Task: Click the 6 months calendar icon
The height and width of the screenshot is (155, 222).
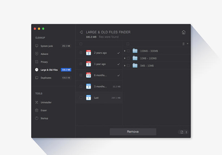Action: click(88, 75)
